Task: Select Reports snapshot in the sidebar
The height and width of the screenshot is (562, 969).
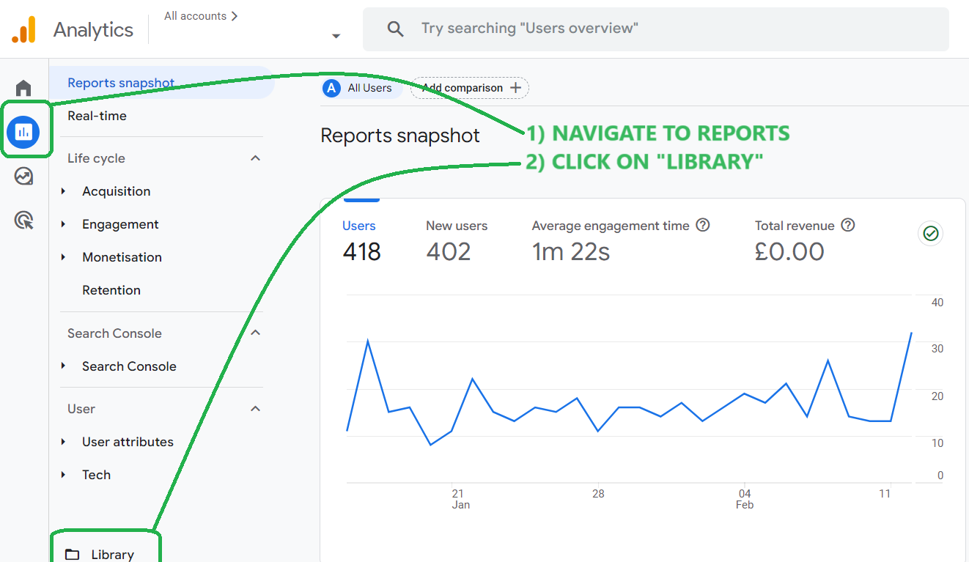Action: [x=161, y=83]
